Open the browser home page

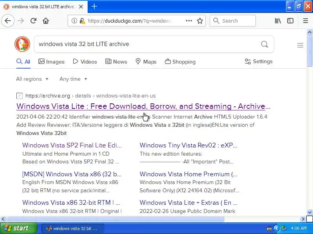coord(46,21)
